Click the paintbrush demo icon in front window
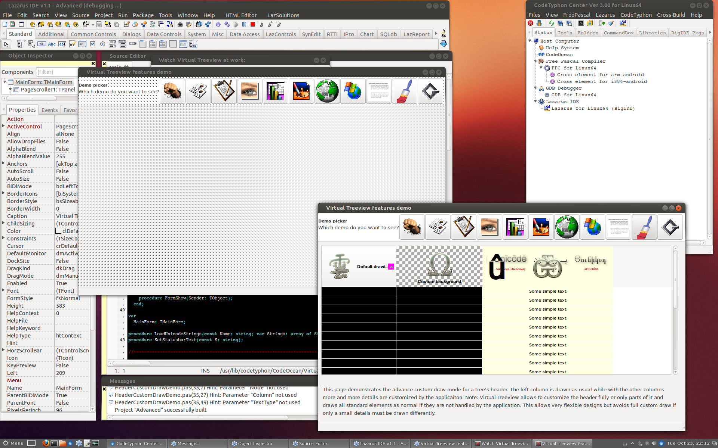718x448 pixels. pyautogui.click(x=644, y=227)
